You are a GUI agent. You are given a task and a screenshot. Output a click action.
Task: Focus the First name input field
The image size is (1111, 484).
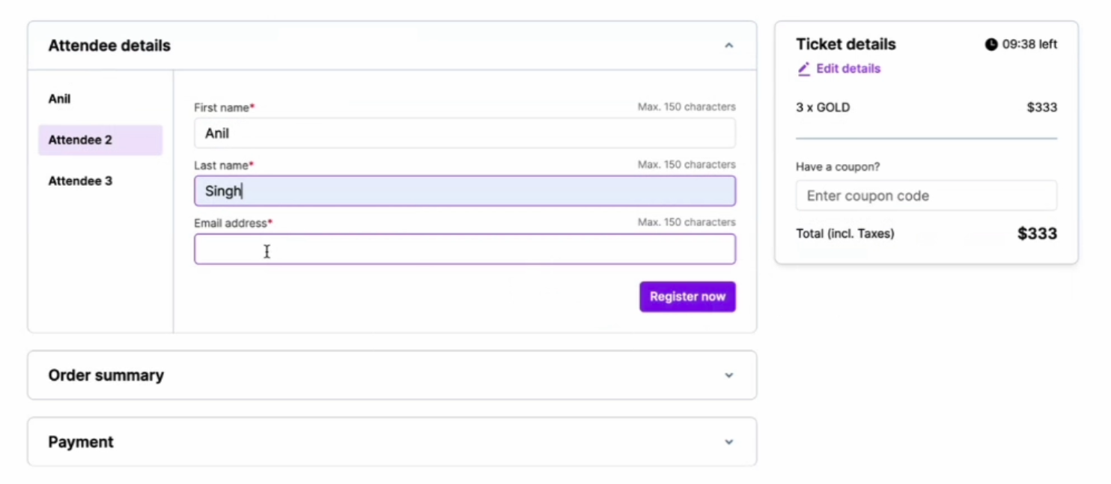click(x=464, y=133)
